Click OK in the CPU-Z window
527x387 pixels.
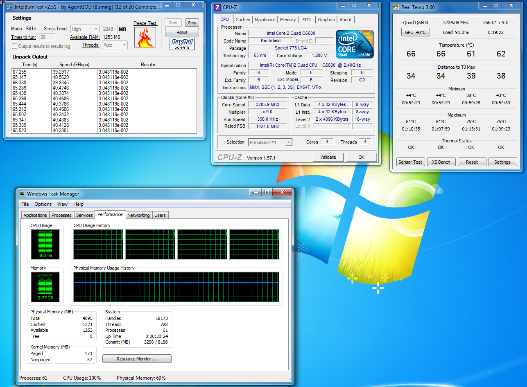(361, 157)
